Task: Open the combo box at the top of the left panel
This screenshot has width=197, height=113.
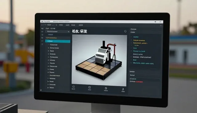Action: click(x=58, y=32)
